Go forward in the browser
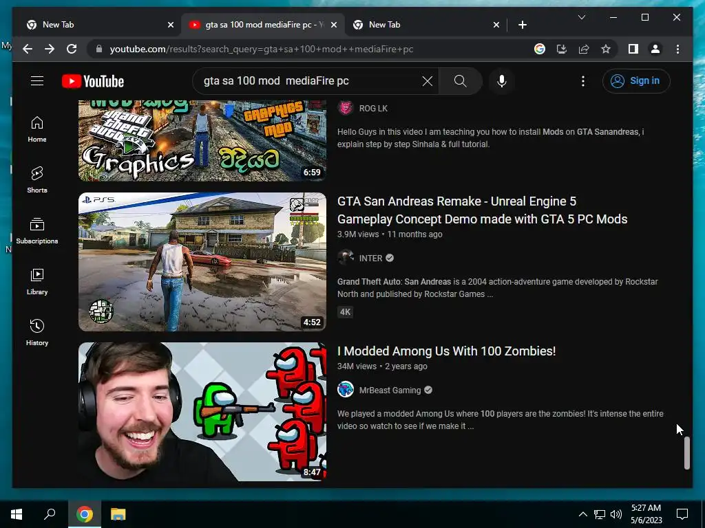Viewport: 705px width, 528px height. pyautogui.click(x=50, y=49)
